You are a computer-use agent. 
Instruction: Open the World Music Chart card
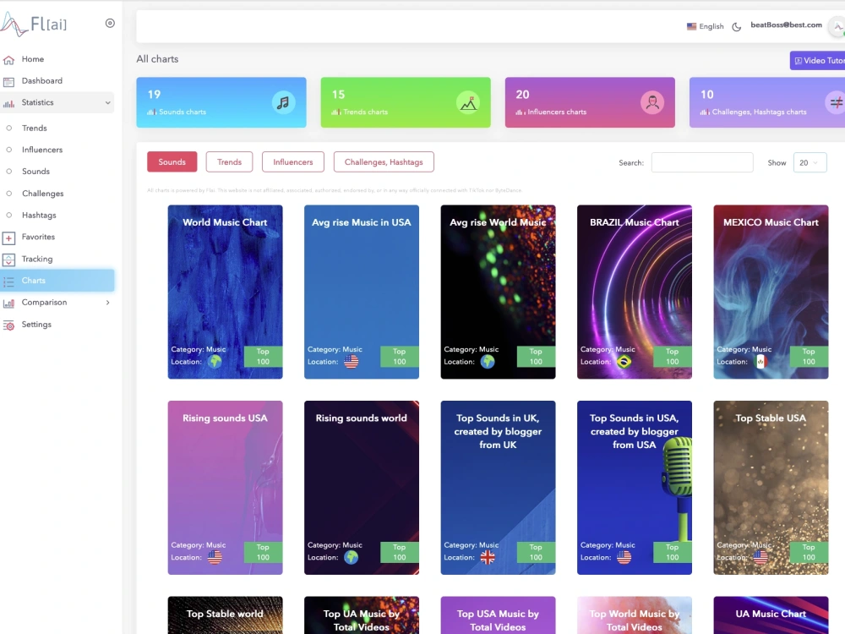click(225, 292)
